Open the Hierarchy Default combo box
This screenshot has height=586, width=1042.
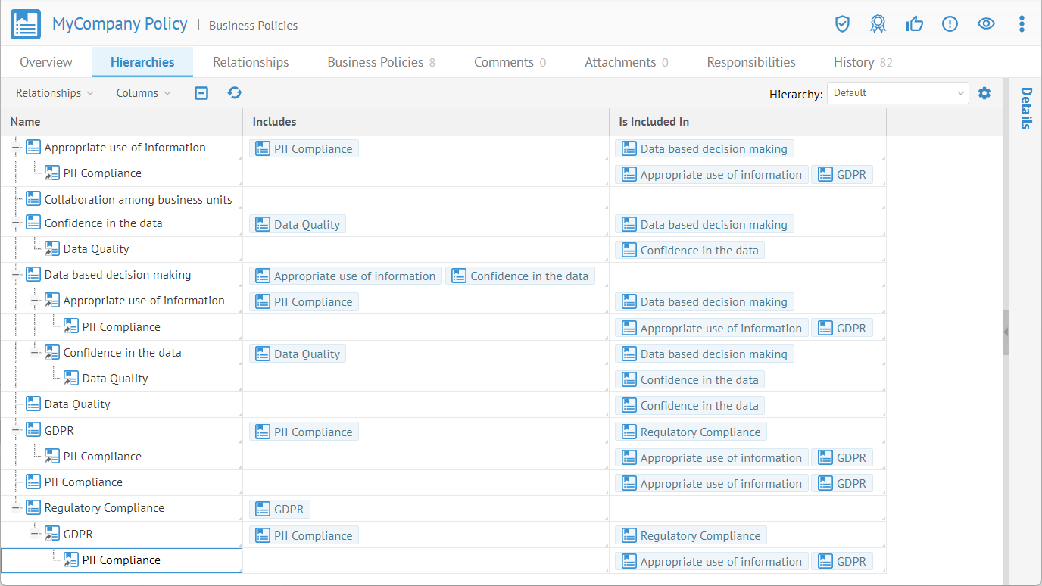click(x=897, y=93)
